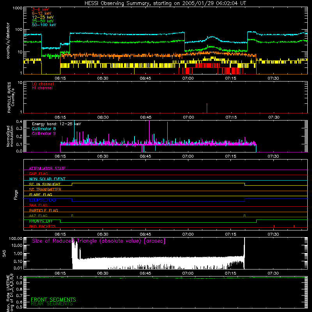This screenshot has height=312, width=312.
Task: Select the 50-100 keV legend label
Action: [44, 25]
